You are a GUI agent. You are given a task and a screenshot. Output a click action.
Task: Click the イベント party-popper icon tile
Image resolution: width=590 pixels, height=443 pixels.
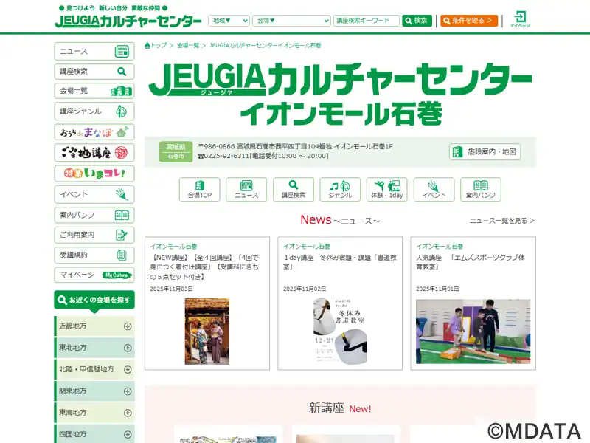434,190
